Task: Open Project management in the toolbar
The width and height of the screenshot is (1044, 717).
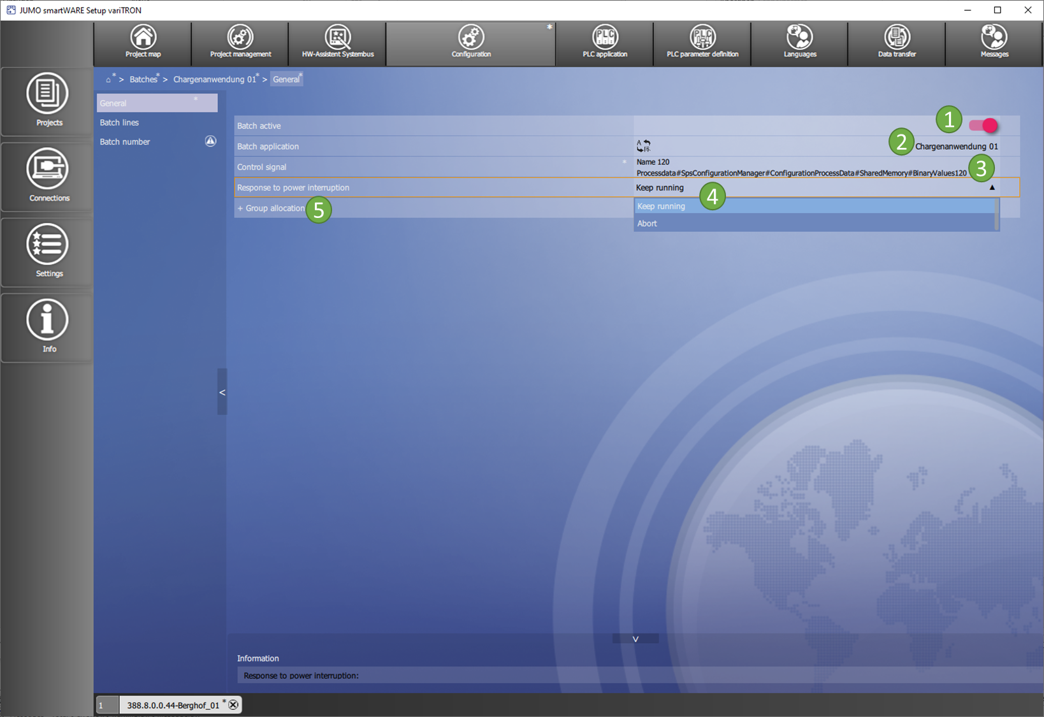Action: point(240,43)
